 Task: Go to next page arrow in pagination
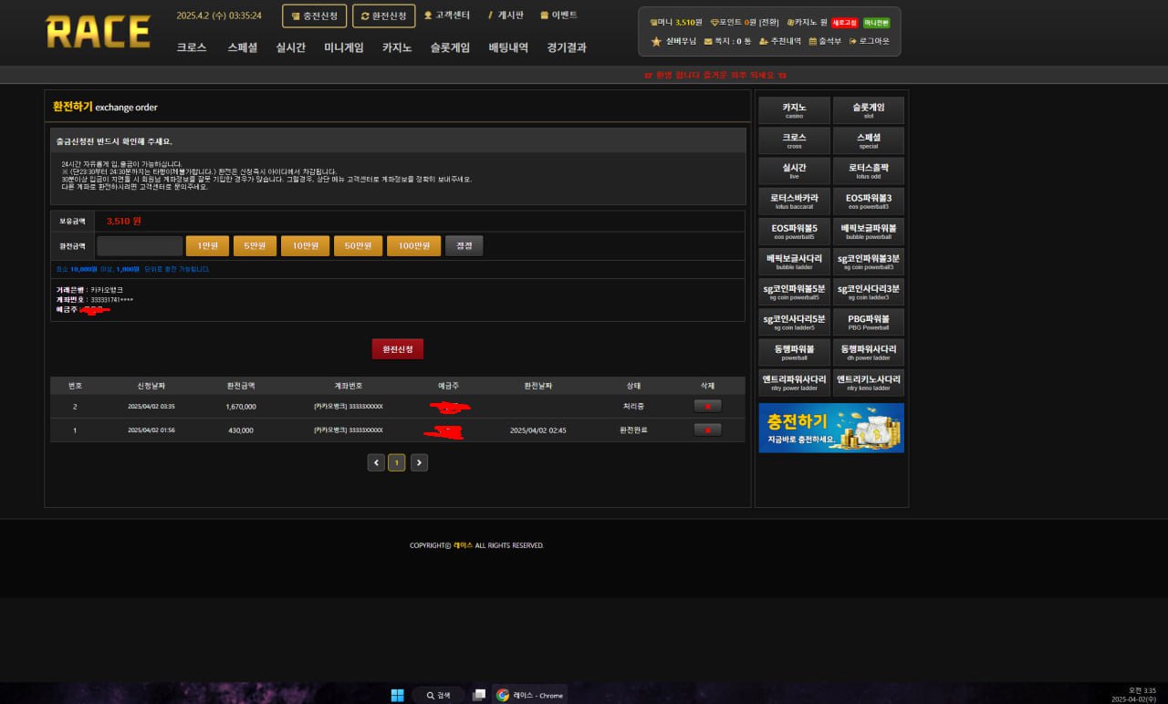pyautogui.click(x=419, y=462)
